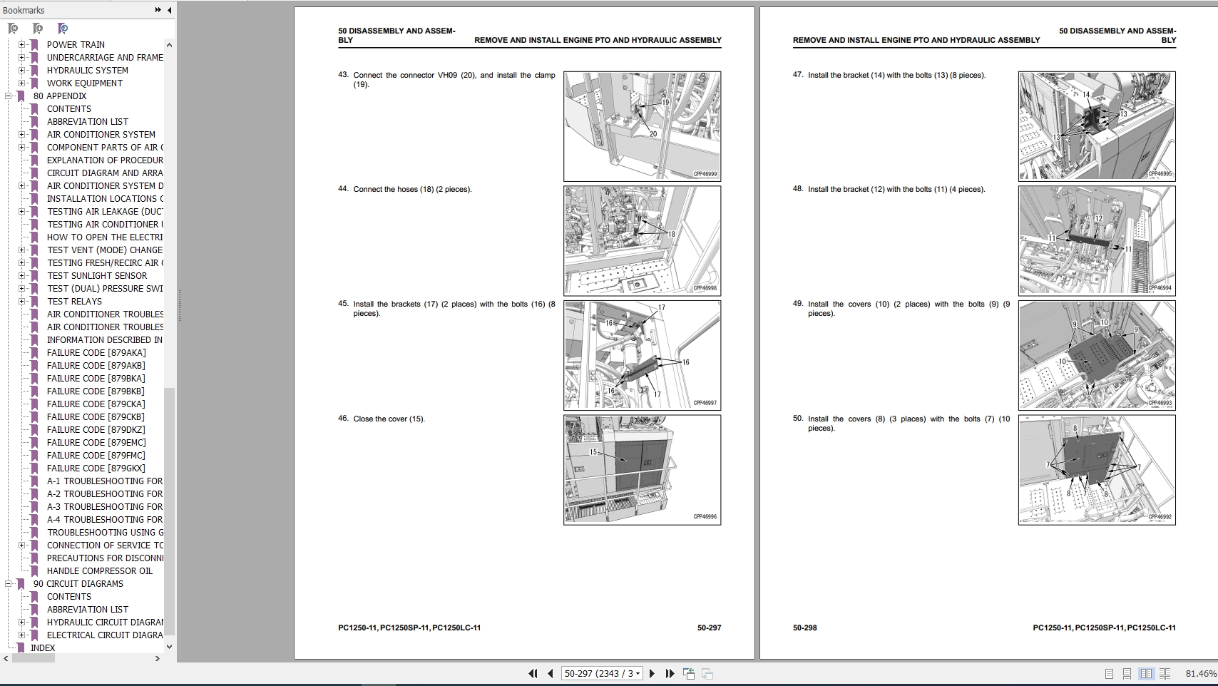The image size is (1218, 686).
Task: Switch to continuous scrolling page view
Action: click(1127, 673)
